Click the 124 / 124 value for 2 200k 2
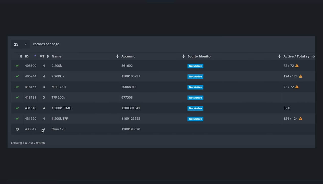Image resolution: width=323 pixels, height=184 pixels. click(x=290, y=76)
